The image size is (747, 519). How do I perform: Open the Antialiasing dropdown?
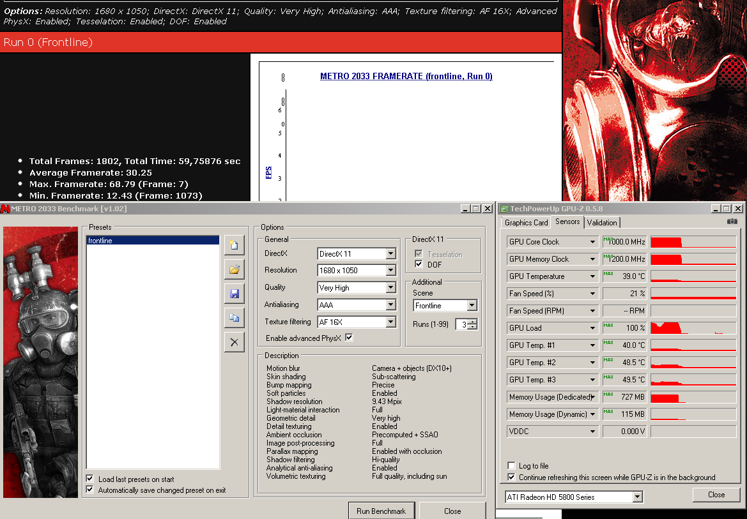click(391, 305)
